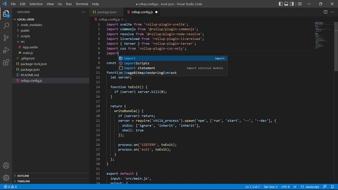
Task: Select rollup.config.js in explorer tree
Action: pos(51,81)
